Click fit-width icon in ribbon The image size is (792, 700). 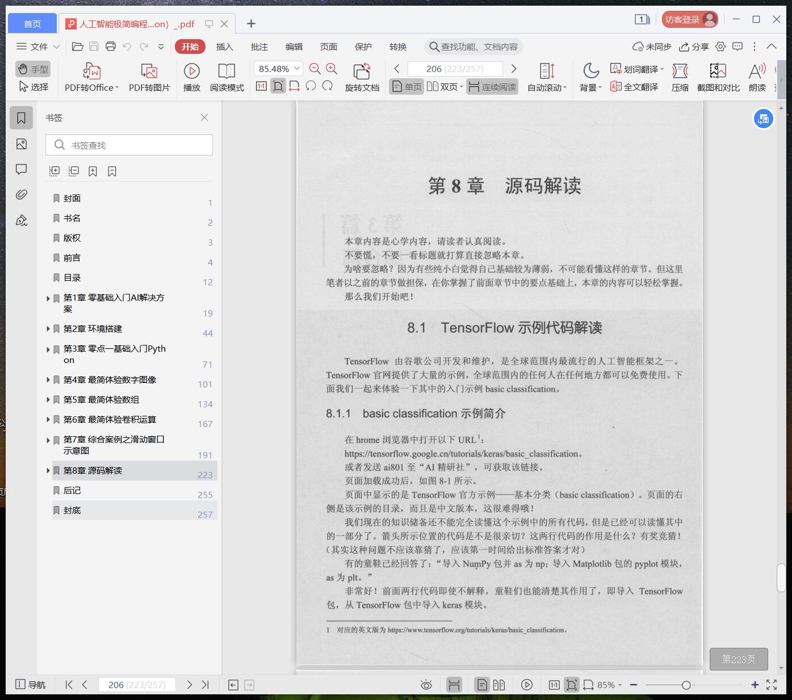(x=294, y=86)
